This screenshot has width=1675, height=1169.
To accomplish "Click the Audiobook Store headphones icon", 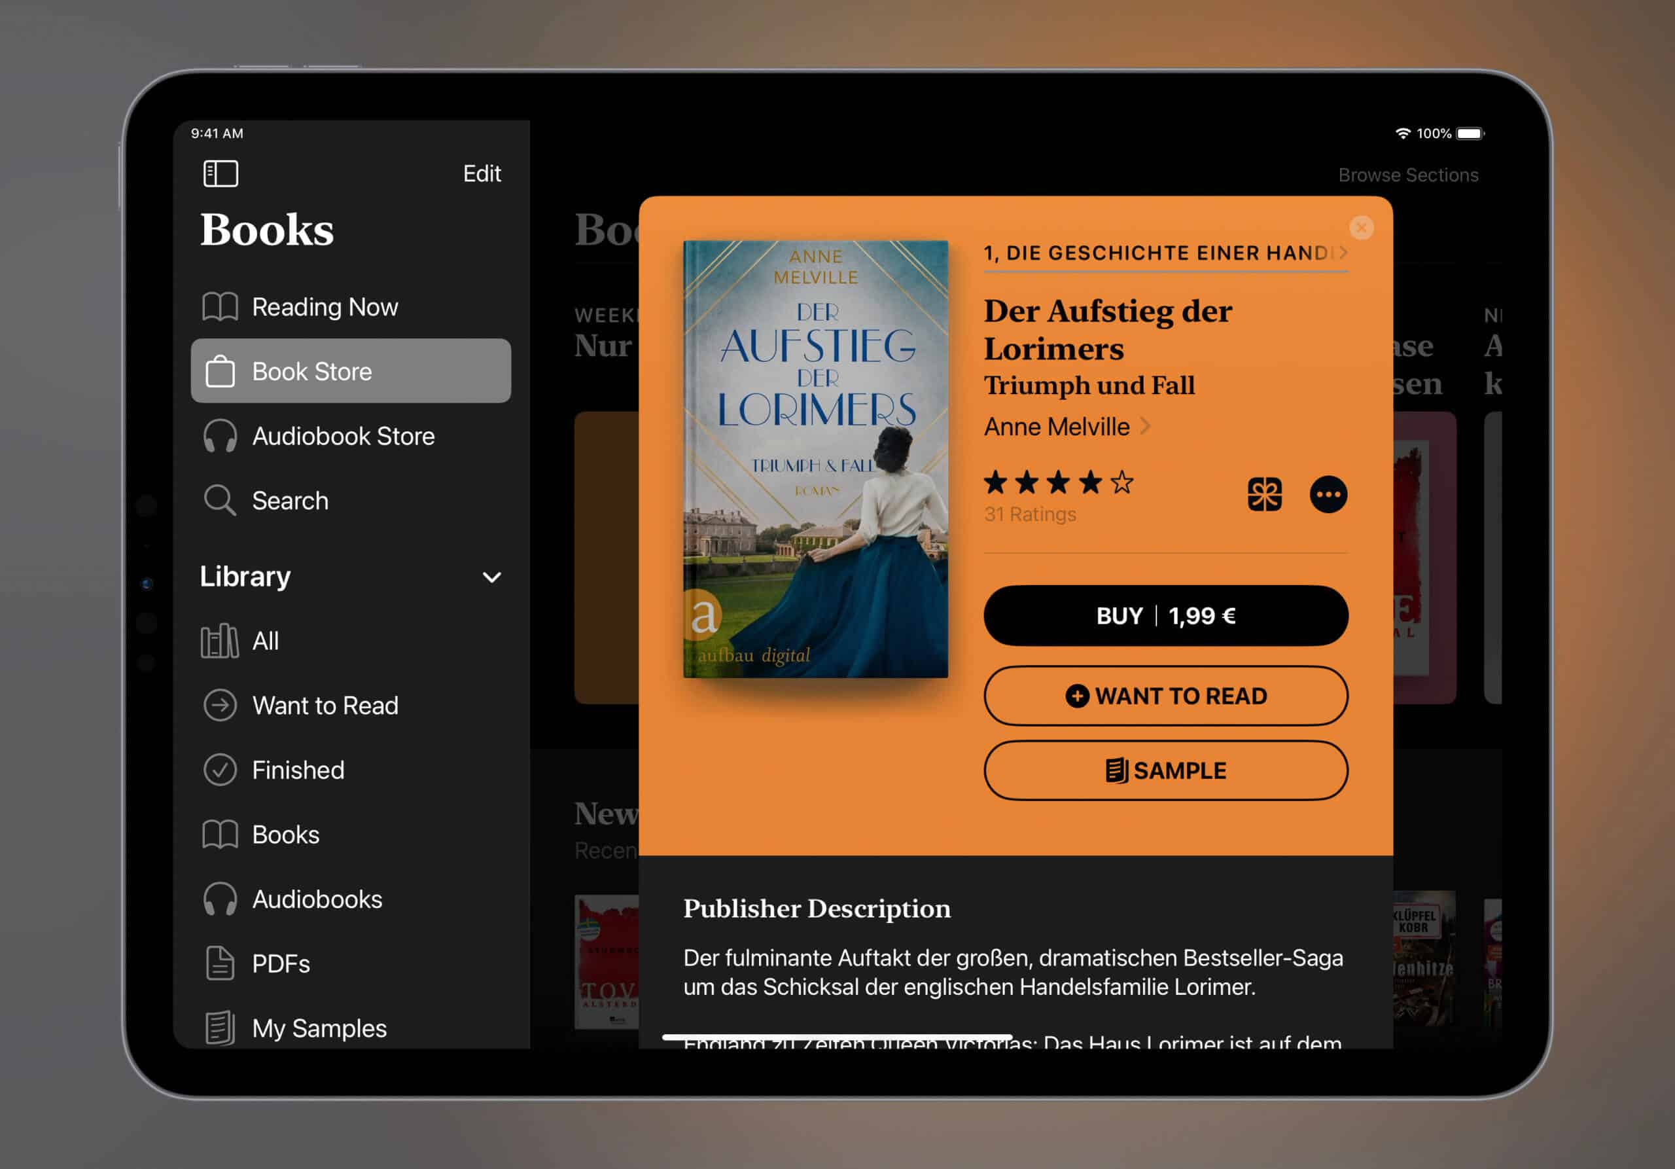I will [220, 436].
